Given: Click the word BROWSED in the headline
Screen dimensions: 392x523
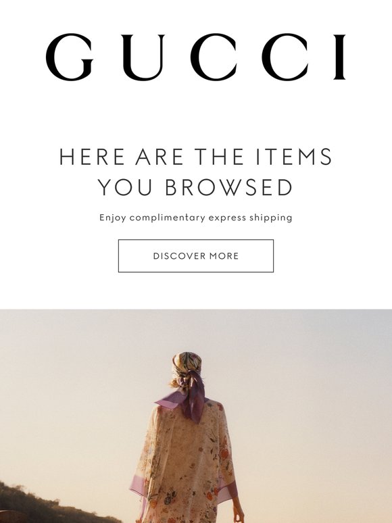Looking at the screenshot, I should (x=229, y=187).
